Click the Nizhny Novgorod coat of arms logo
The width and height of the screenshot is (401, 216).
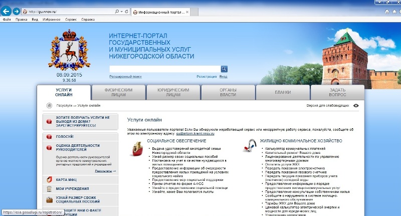click(69, 50)
